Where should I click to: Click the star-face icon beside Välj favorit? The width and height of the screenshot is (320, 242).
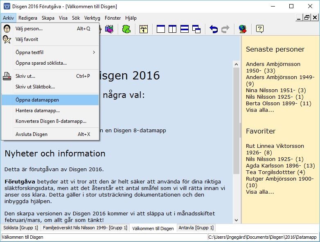[x=7, y=39]
